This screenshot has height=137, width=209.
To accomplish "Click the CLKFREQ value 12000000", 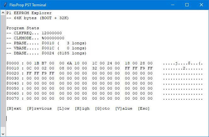I will pos(52,33).
